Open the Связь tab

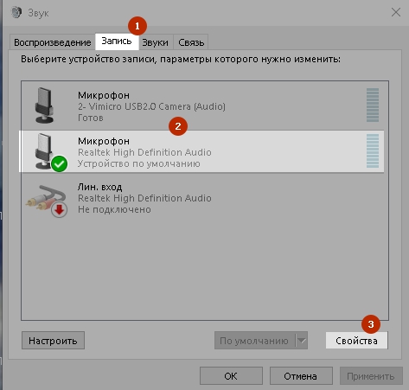pos(191,42)
